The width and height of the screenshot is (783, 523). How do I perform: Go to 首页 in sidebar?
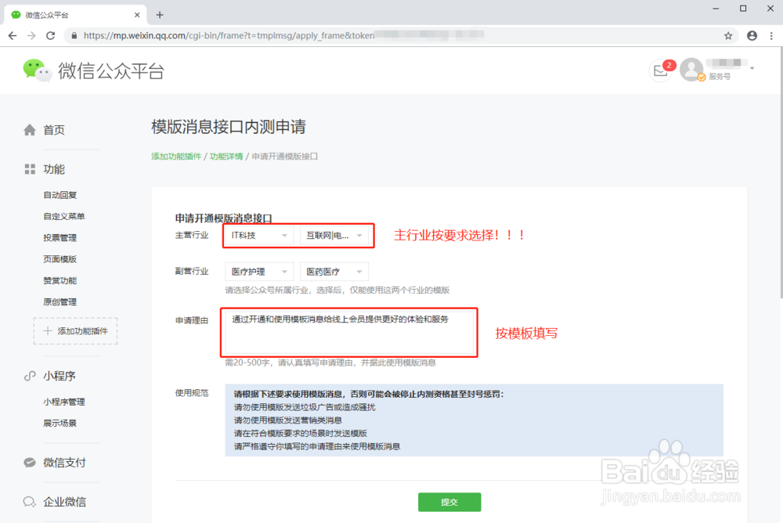pos(54,130)
